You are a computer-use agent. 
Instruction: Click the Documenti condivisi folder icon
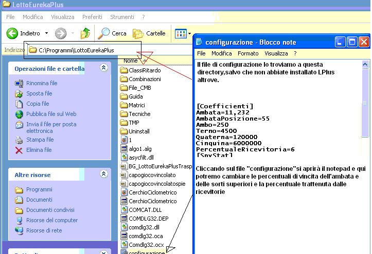(x=19, y=210)
